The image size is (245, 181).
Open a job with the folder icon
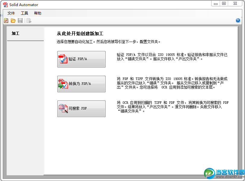point(13,21)
